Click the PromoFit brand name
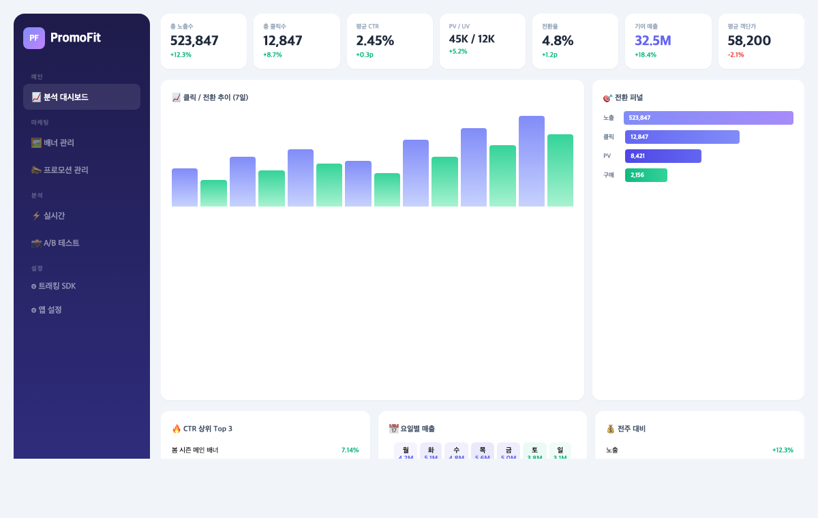The image size is (818, 518). coord(76,37)
